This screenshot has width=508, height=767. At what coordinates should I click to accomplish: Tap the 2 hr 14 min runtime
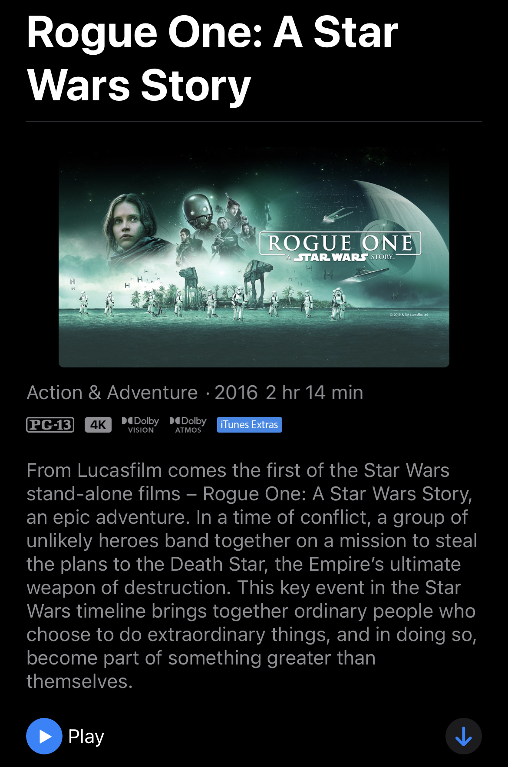314,393
